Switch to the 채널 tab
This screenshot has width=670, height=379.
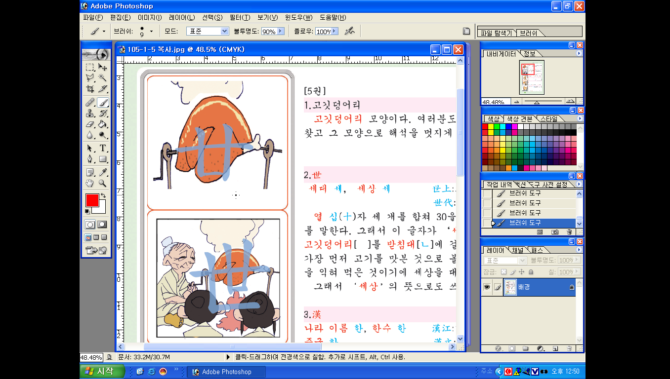coord(518,250)
